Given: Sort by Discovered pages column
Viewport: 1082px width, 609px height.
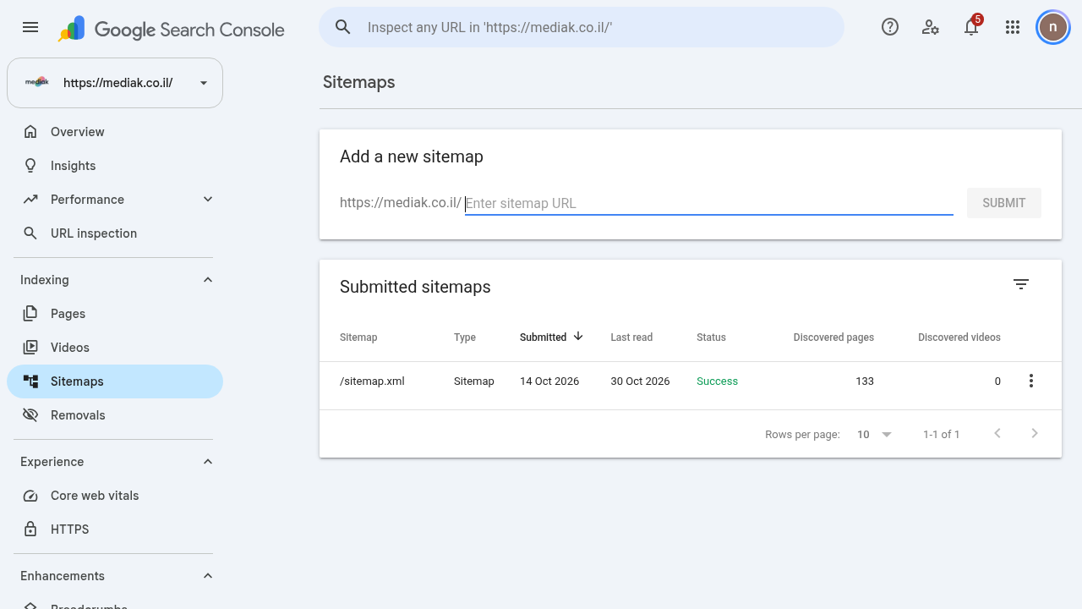Looking at the screenshot, I should click(x=833, y=337).
